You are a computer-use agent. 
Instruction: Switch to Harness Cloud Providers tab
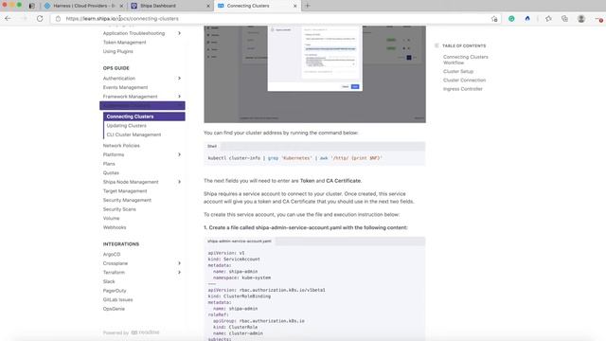click(x=83, y=6)
